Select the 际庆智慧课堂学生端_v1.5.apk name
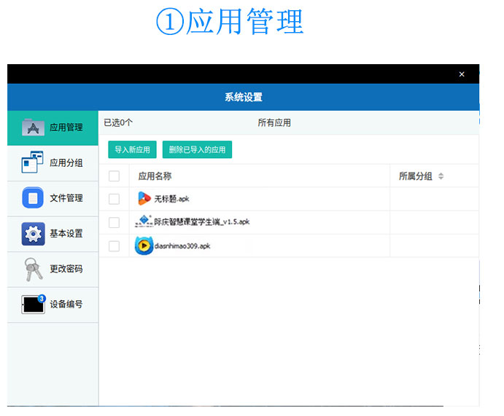The height and width of the screenshot is (416, 504). pyautogui.click(x=202, y=221)
